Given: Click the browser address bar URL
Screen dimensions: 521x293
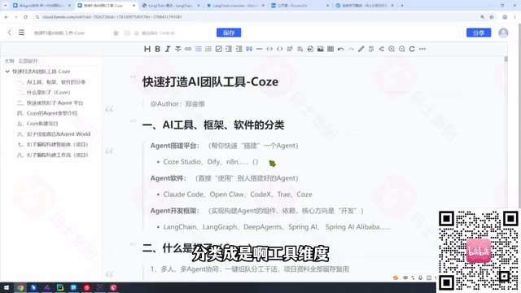Looking at the screenshot, I should tap(112, 17).
